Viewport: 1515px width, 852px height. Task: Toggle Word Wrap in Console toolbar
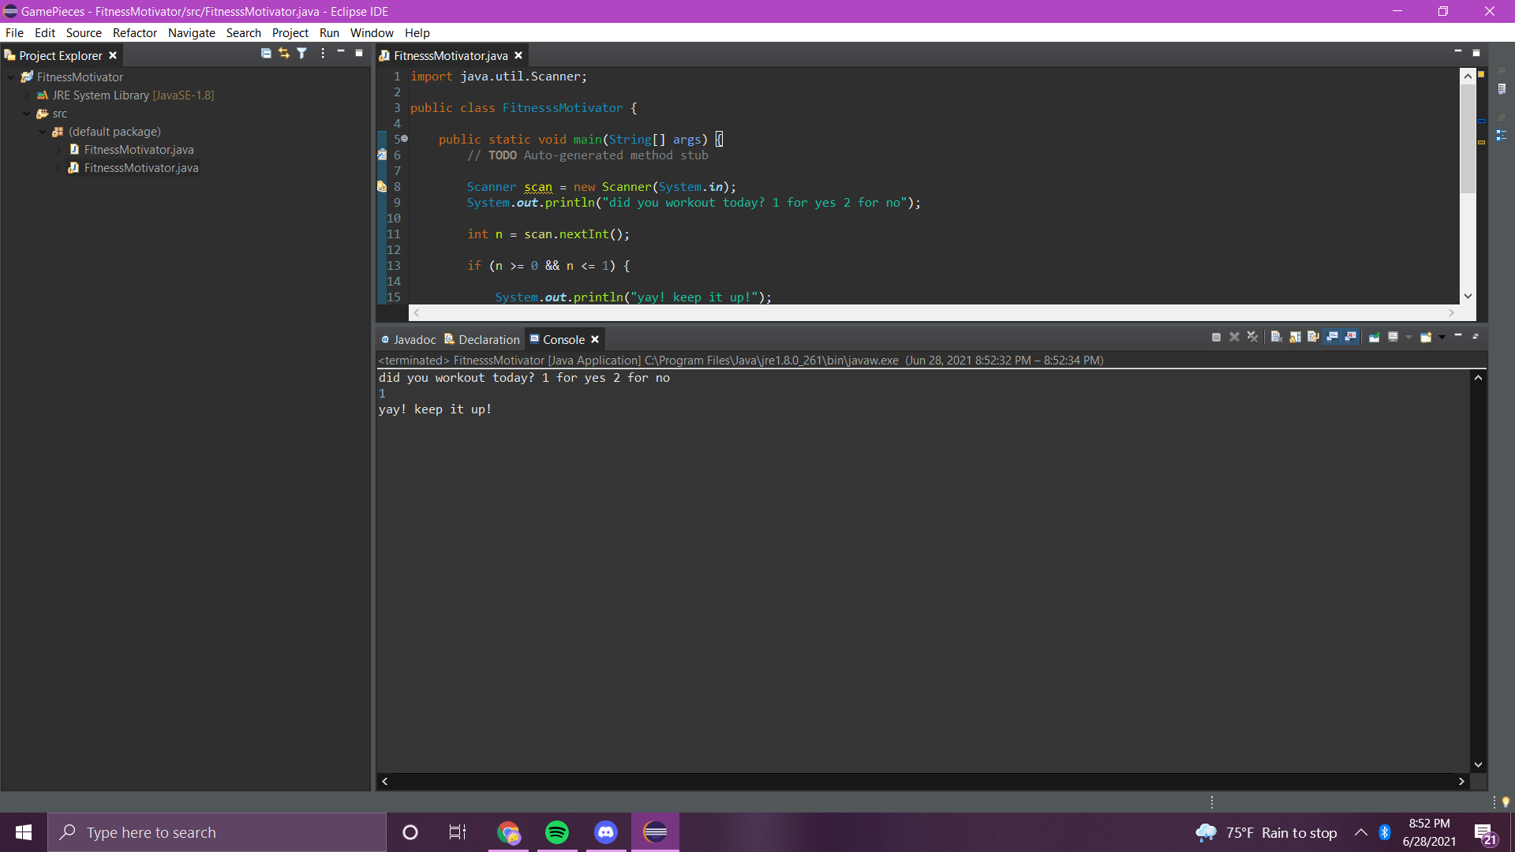1313,337
